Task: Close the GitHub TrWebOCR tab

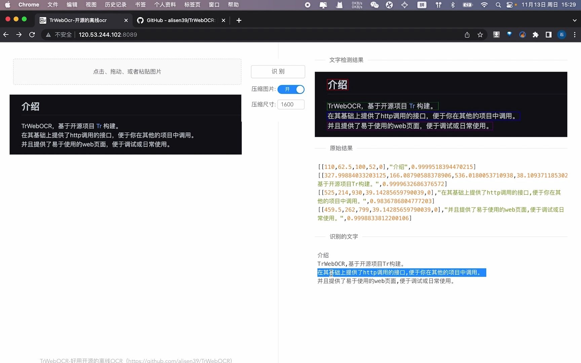Action: 223,21
